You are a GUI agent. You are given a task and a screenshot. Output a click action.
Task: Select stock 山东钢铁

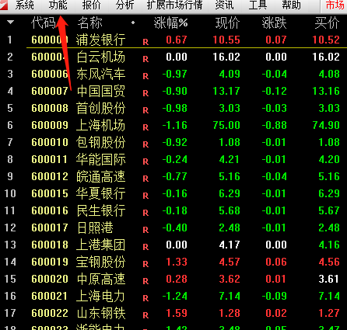pyautogui.click(x=101, y=313)
